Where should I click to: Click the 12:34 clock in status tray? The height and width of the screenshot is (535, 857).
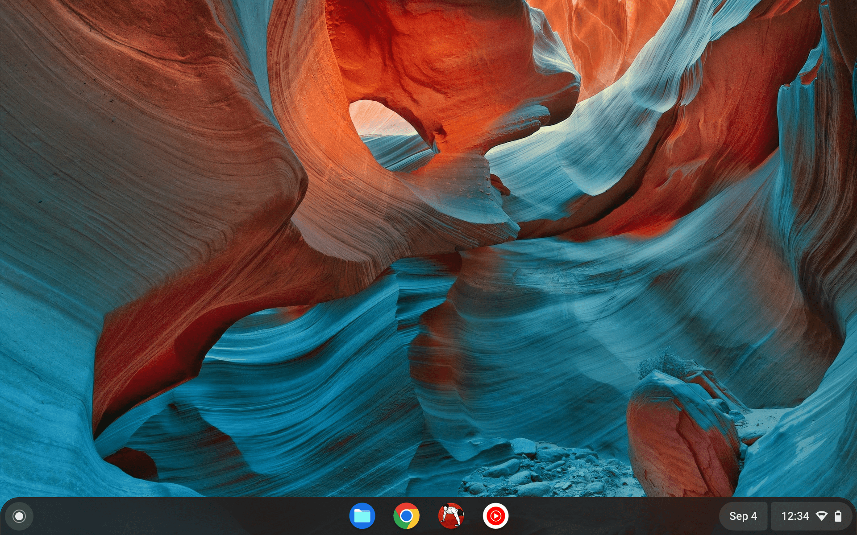[x=795, y=516]
